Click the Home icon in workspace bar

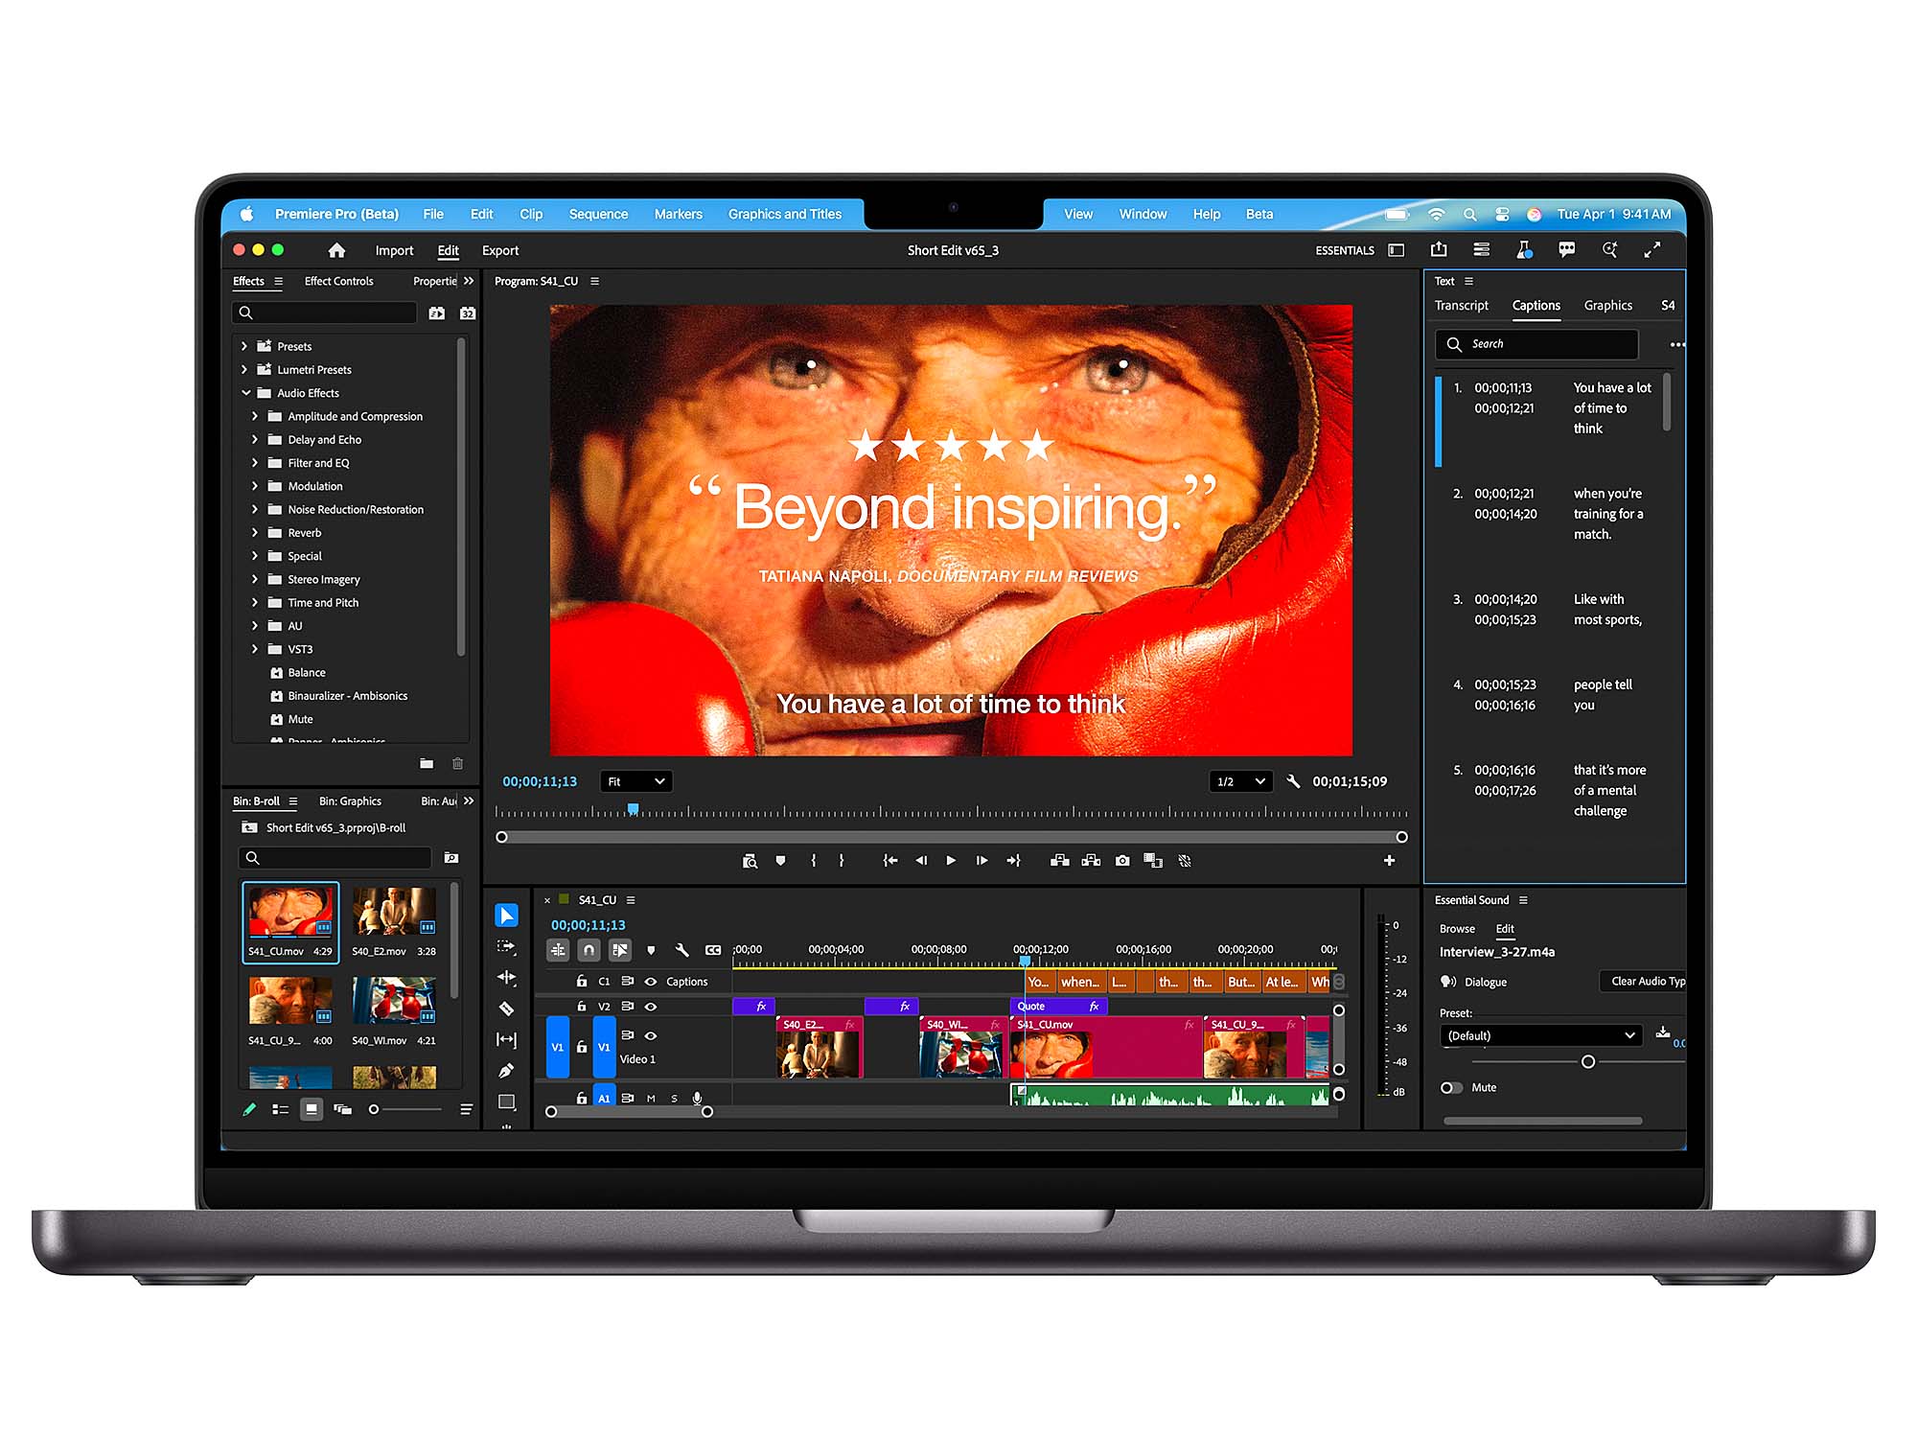[x=336, y=250]
